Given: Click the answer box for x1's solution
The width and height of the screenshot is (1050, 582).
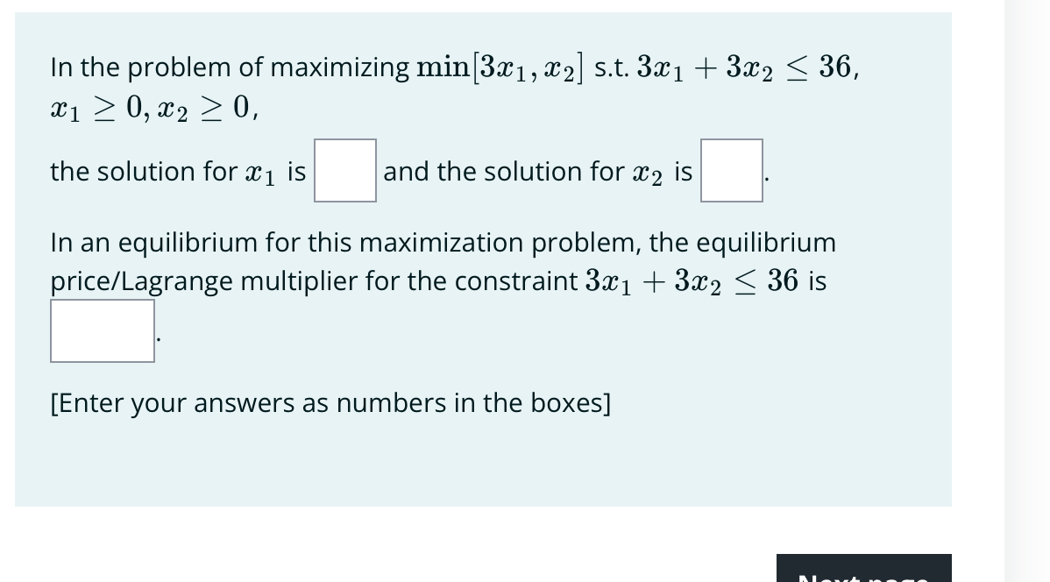Looking at the screenshot, I should pos(344,171).
